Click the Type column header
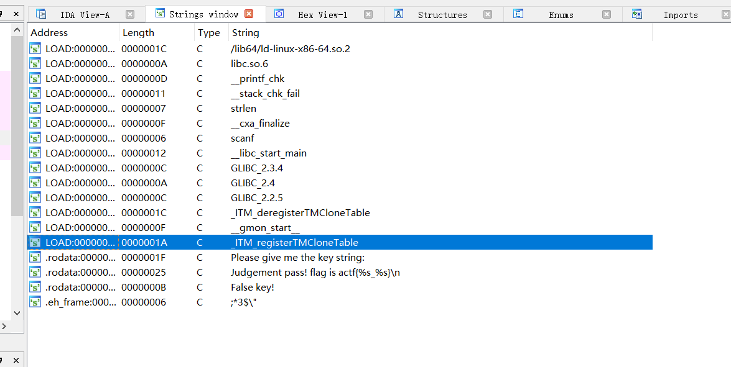 [x=209, y=33]
